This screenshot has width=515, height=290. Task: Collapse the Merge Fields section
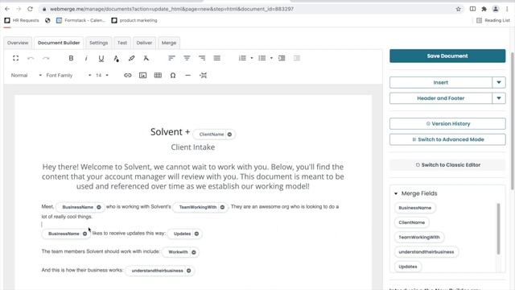pos(396,193)
